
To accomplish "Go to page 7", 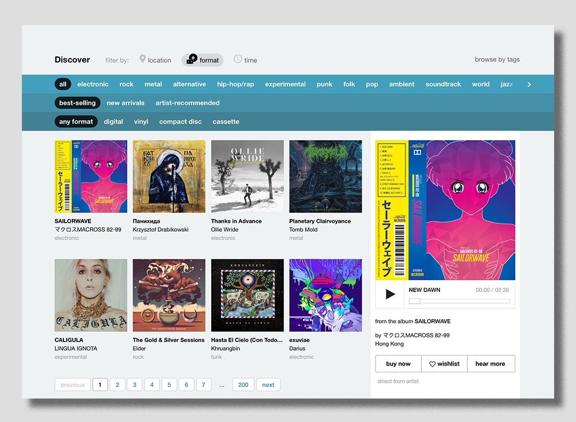I will (204, 385).
